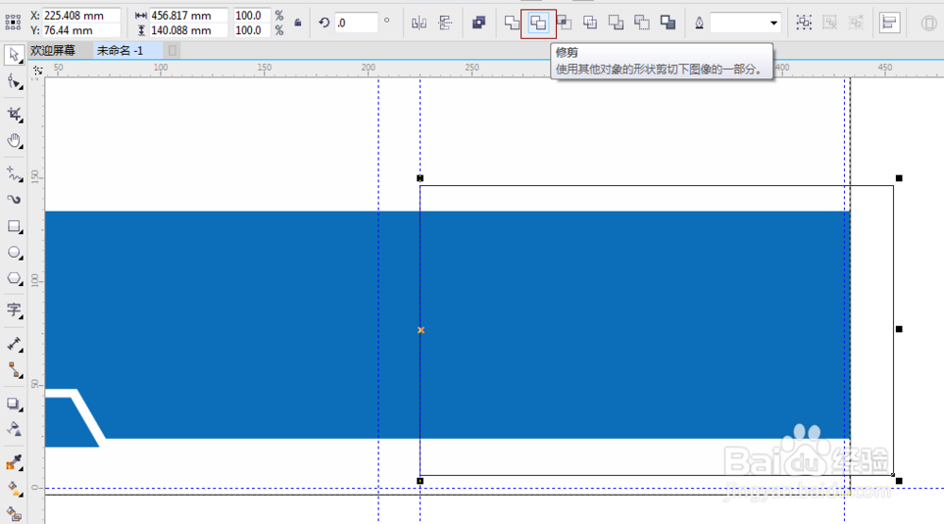This screenshot has height=524, width=944.
Task: Mirror the selection vertically
Action: (445, 23)
